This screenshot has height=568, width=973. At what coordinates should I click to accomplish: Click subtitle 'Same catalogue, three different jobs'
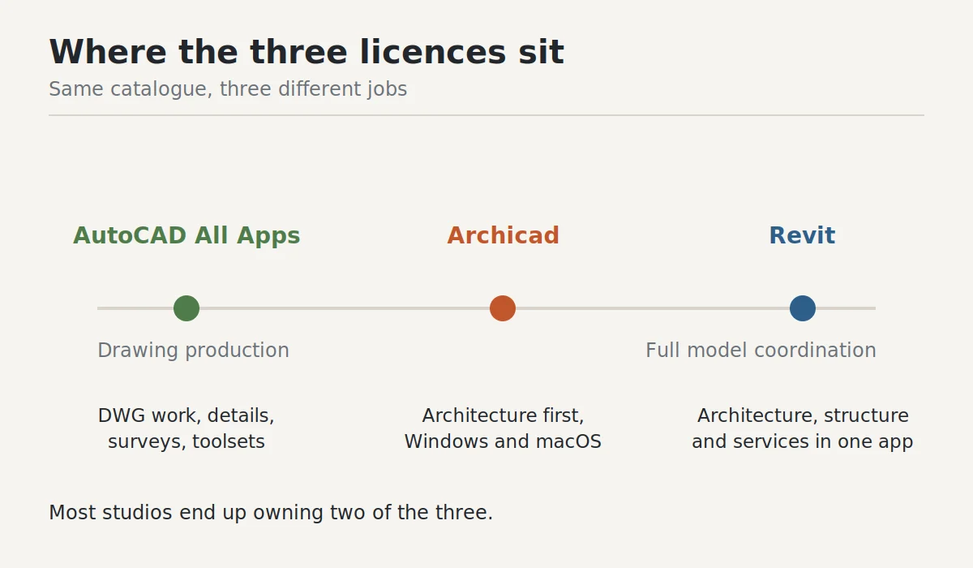tap(228, 89)
